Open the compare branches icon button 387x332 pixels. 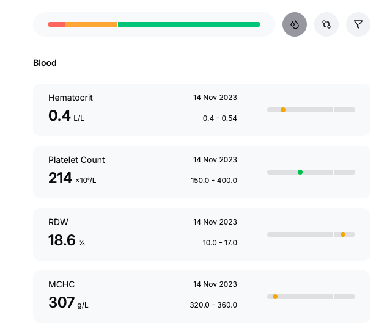click(326, 24)
